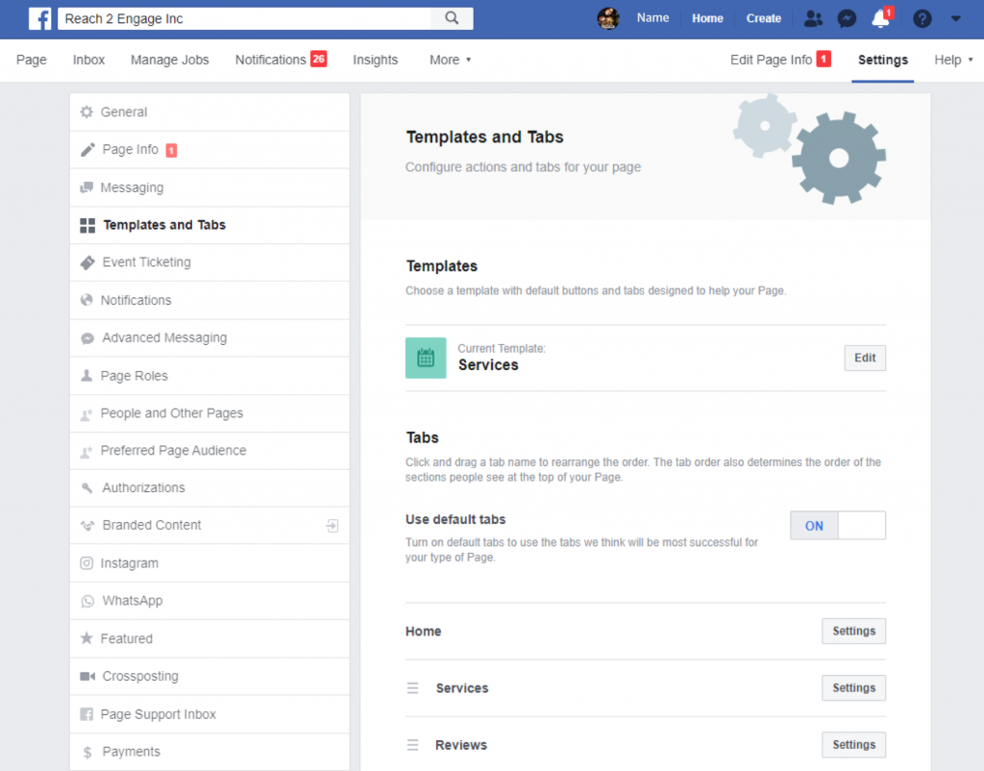This screenshot has height=771, width=984.
Task: Click the friend requests icon
Action: pyautogui.click(x=813, y=18)
